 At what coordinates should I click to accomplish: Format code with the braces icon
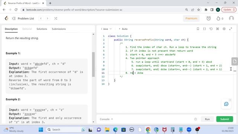pyautogui.click(x=205, y=29)
